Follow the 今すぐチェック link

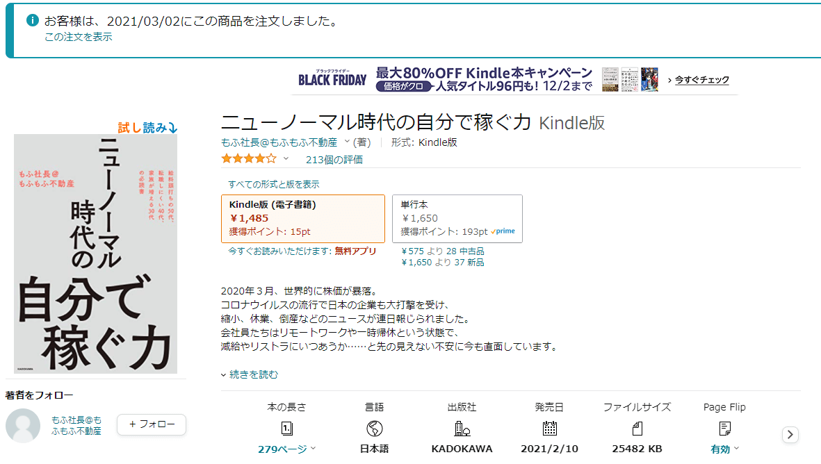tap(701, 80)
